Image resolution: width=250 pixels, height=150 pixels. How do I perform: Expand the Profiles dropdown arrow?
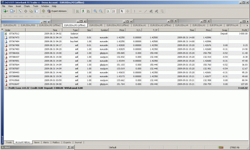point(14,11)
